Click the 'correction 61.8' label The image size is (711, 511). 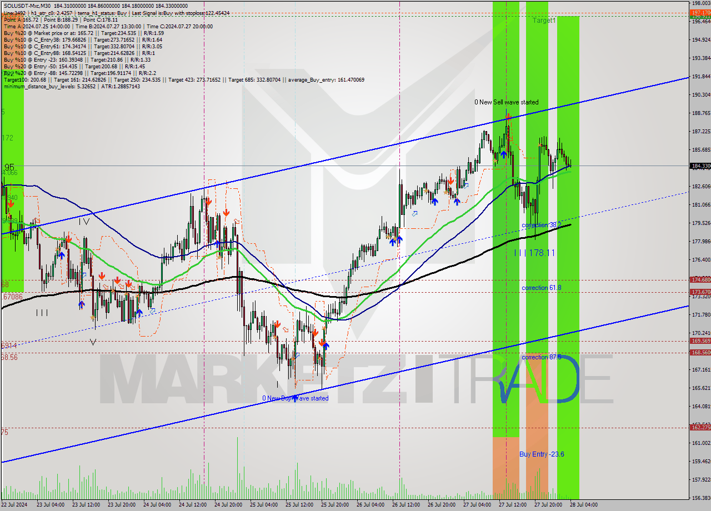click(541, 288)
